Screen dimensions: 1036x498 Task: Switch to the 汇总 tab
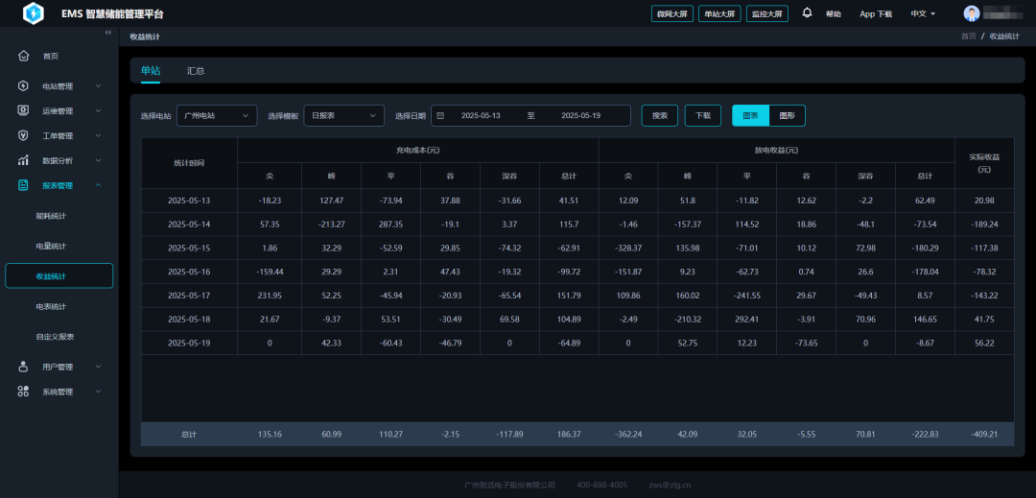[x=196, y=71]
